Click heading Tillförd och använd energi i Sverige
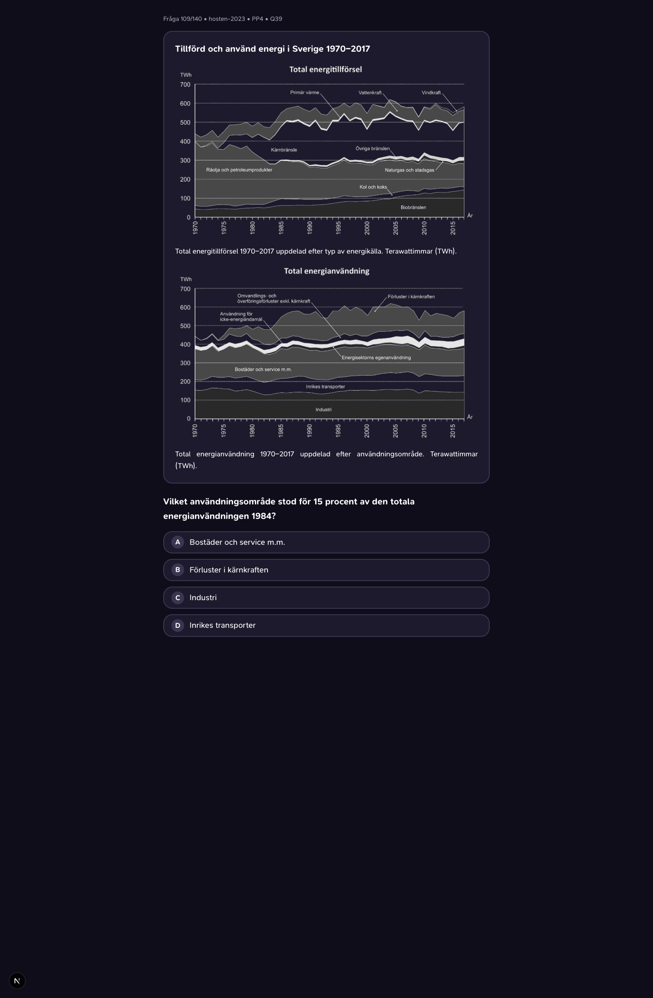The height and width of the screenshot is (998, 653). click(273, 49)
